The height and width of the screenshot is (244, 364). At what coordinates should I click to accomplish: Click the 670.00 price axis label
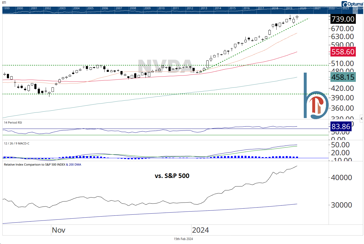[x=343, y=29]
